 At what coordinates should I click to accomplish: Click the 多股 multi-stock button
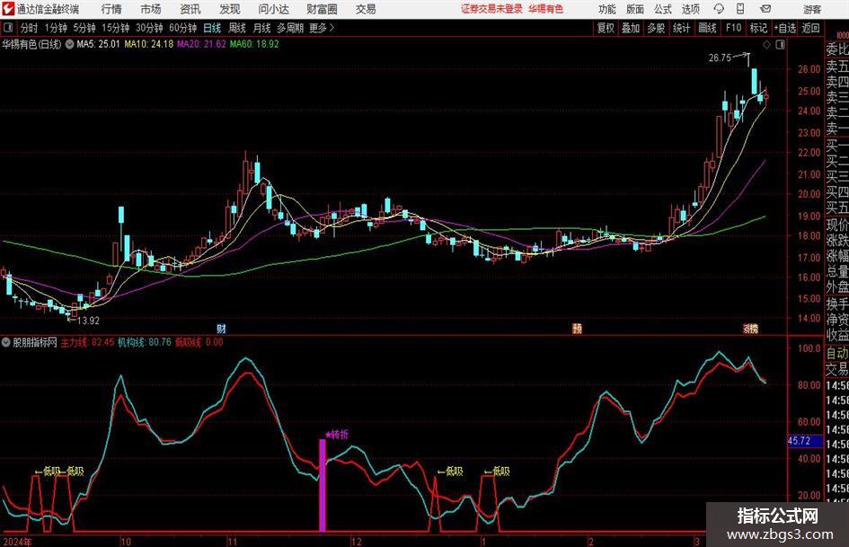656,28
